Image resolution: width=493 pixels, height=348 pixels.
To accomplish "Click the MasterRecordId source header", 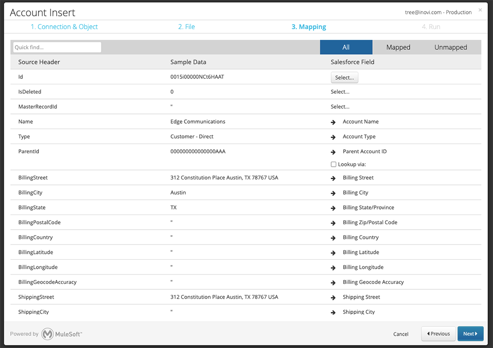I will pos(38,106).
